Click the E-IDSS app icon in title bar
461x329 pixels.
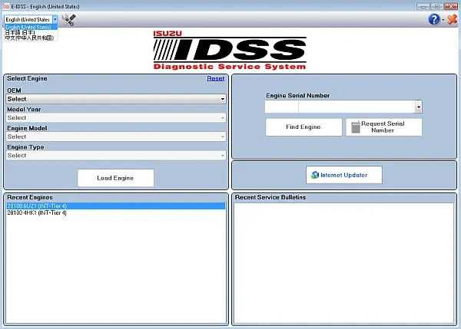tap(6, 6)
